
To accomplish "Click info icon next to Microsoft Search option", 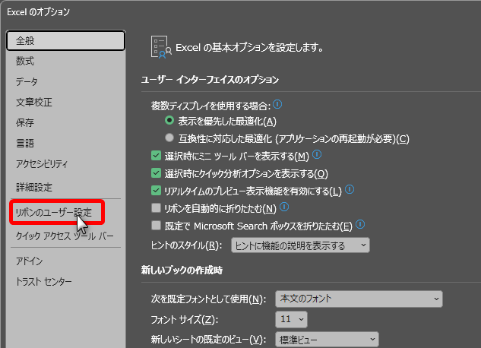I will click(x=360, y=224).
